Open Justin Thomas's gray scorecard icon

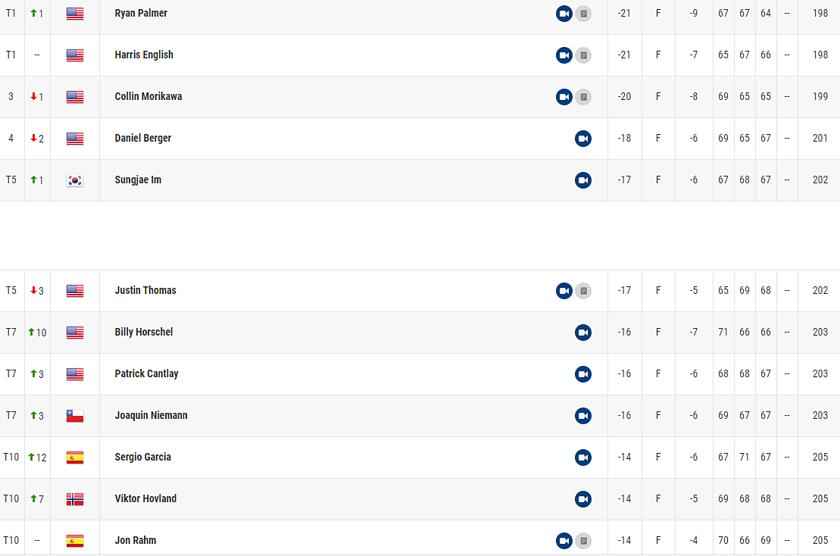click(x=582, y=291)
